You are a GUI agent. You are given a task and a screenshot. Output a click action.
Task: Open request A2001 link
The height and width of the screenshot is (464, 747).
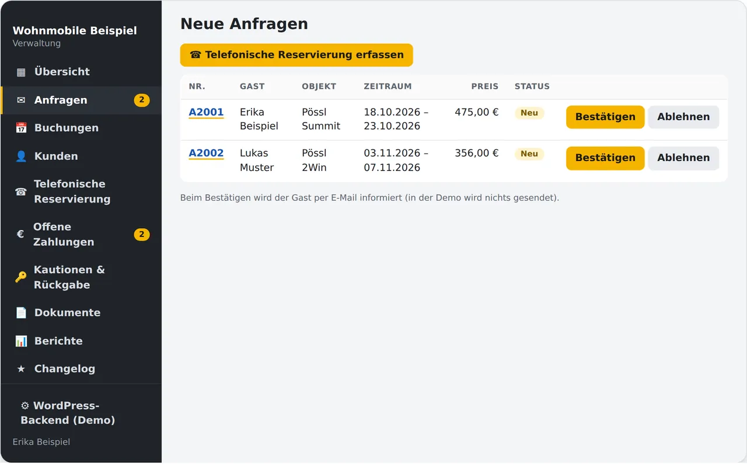206,113
